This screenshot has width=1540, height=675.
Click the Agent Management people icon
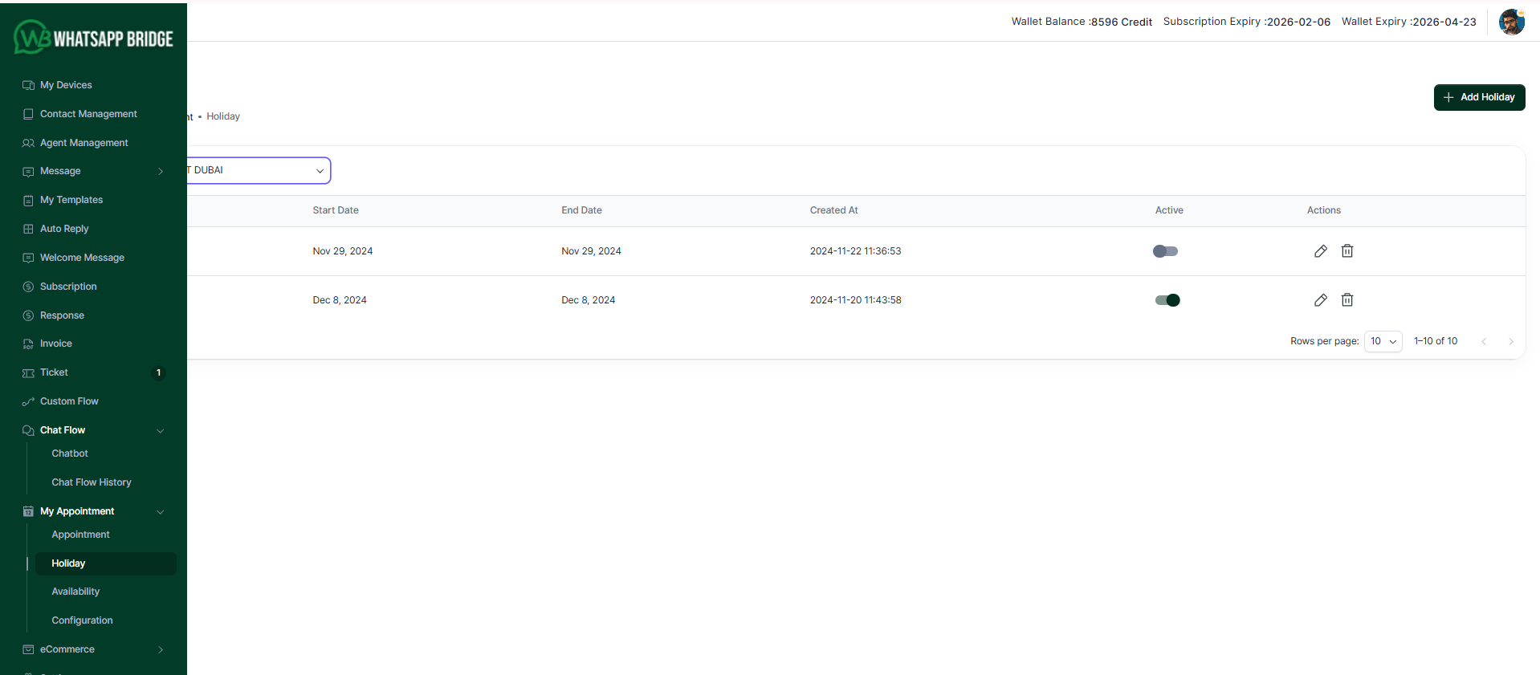(28, 143)
